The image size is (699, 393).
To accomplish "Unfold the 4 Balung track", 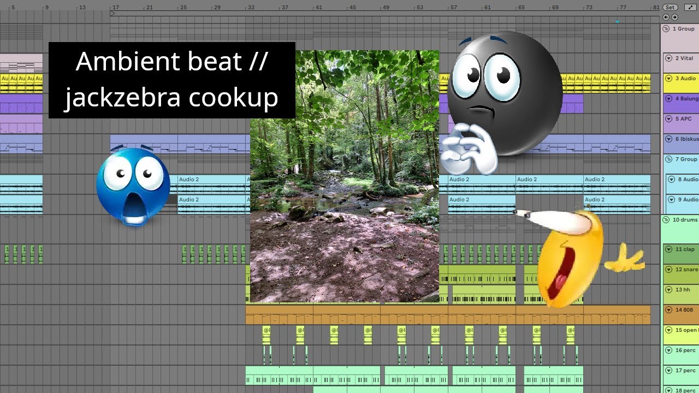I will point(668,99).
